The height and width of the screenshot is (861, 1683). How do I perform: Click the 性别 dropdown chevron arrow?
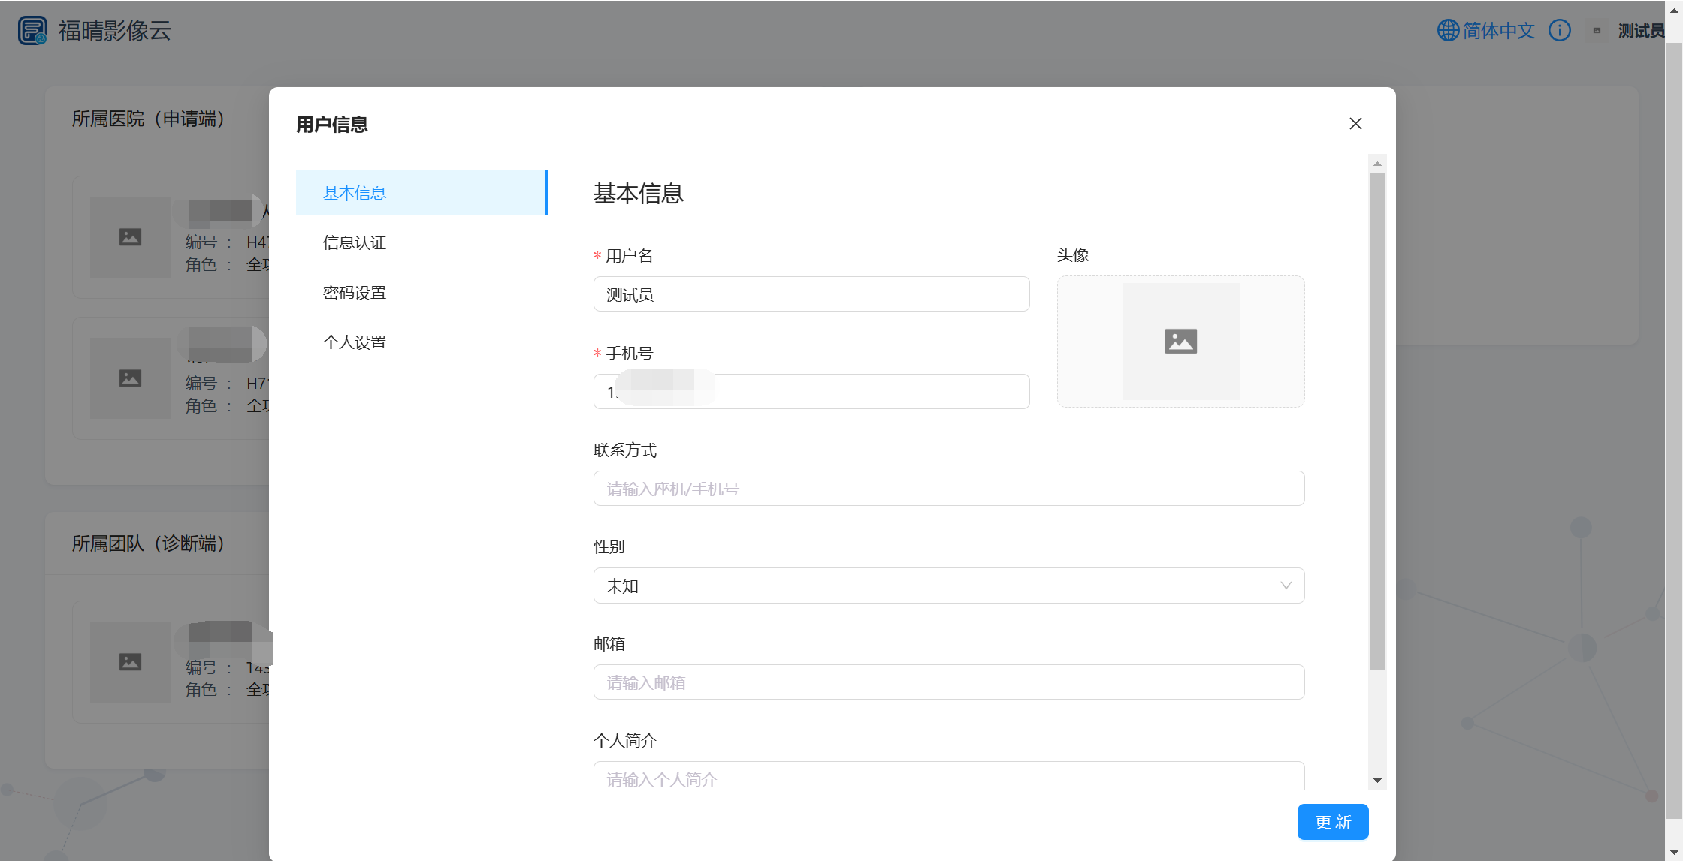(x=1286, y=586)
